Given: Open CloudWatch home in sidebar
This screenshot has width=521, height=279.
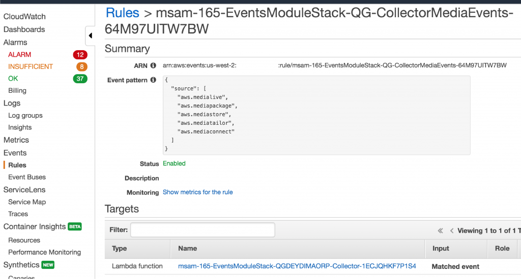Looking at the screenshot, I should (x=24, y=17).
